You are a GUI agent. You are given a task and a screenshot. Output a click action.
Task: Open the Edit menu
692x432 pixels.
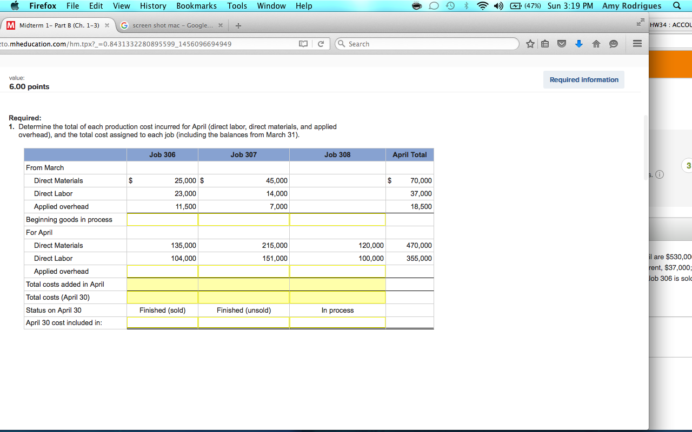(96, 6)
